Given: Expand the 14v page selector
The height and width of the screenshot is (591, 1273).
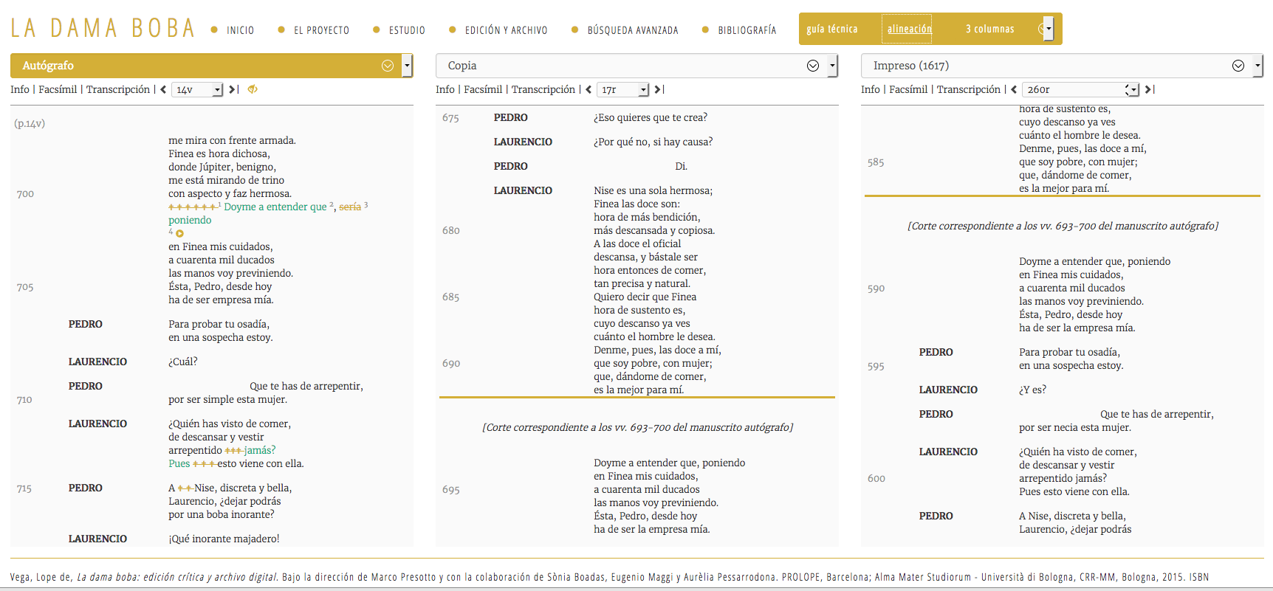Looking at the screenshot, I should pos(197,90).
